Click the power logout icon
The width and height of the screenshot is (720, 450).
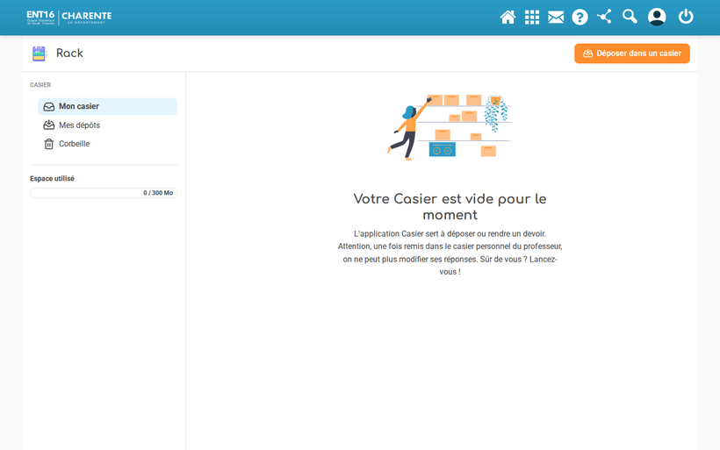coord(686,17)
